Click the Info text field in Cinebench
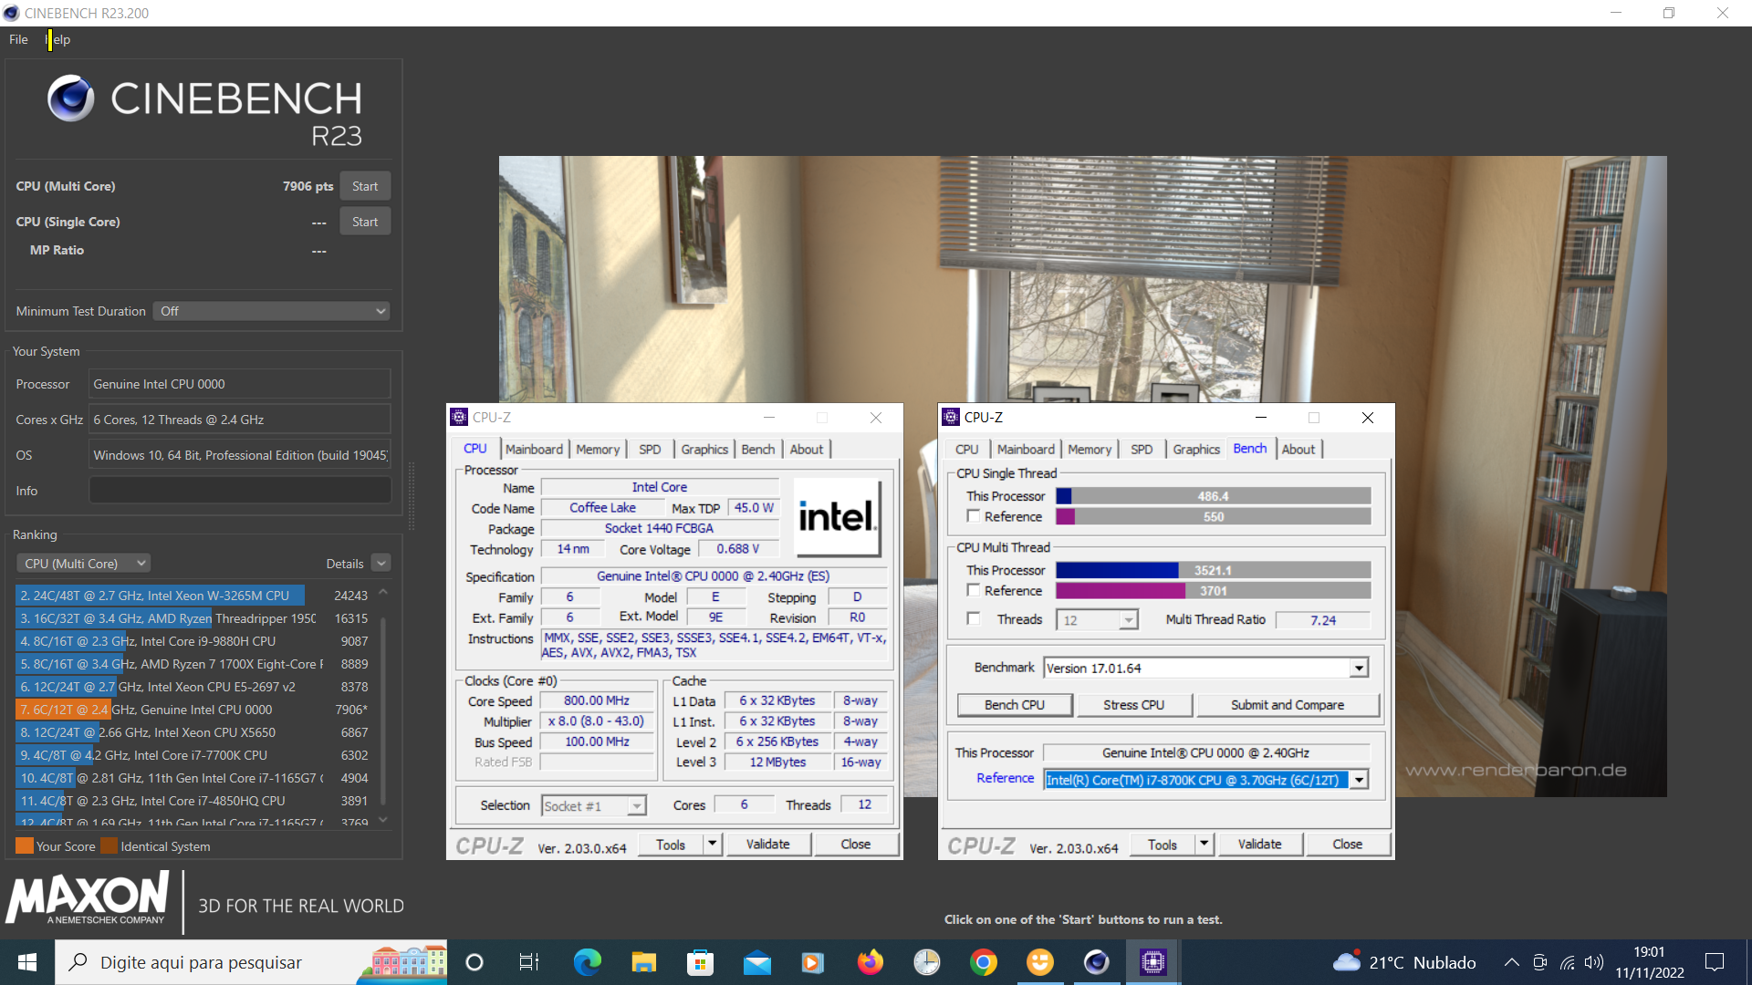This screenshot has width=1752, height=985. [240, 491]
